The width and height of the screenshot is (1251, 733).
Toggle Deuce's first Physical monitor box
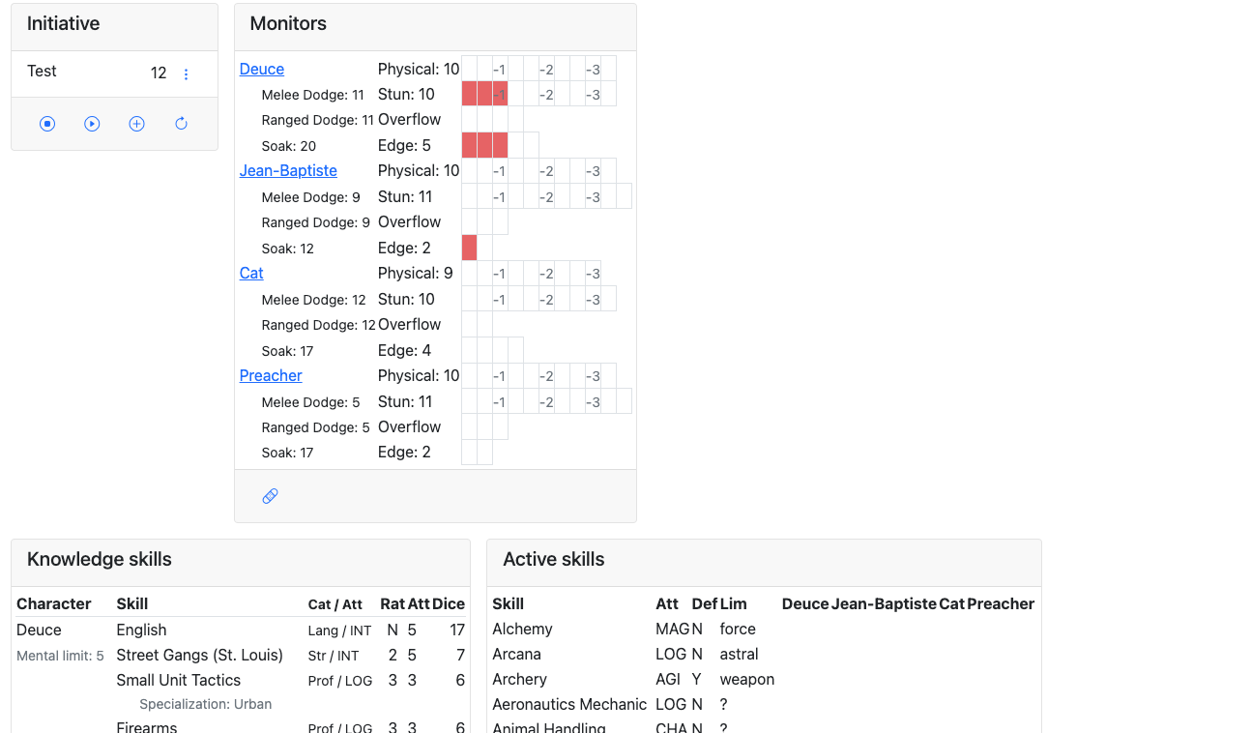click(x=470, y=69)
